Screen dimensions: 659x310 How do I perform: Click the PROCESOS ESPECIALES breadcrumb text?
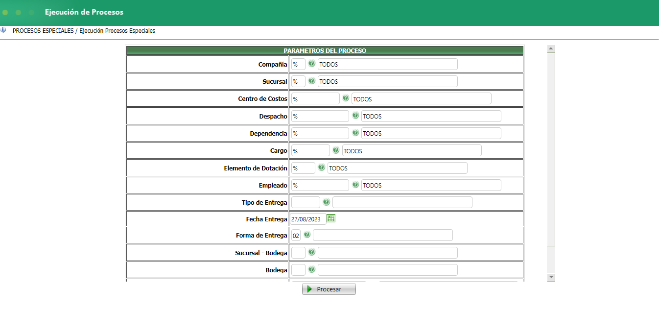click(x=43, y=30)
